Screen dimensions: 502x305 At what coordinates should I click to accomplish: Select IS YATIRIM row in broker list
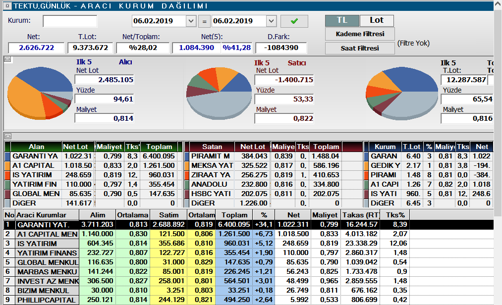pyautogui.click(x=248, y=244)
